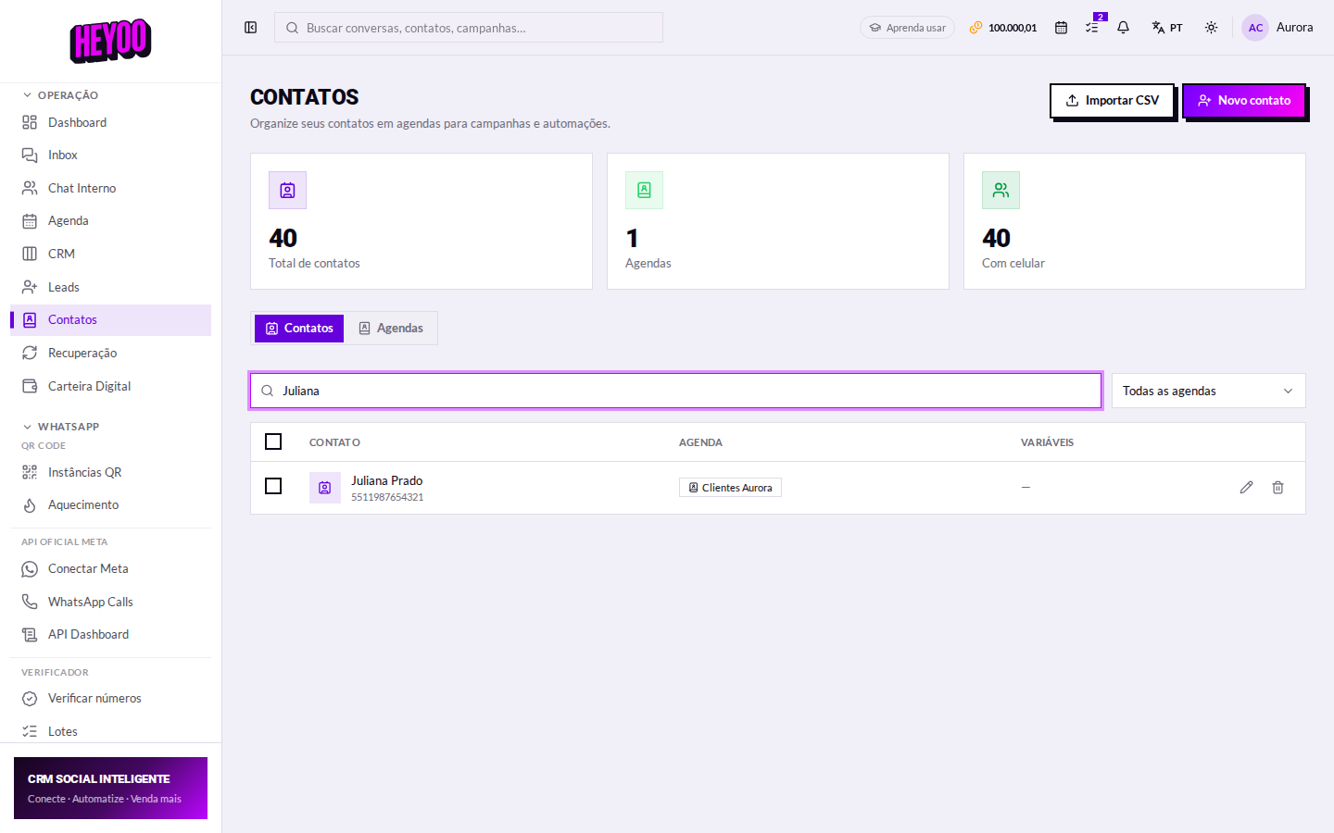Click the Clientes Aurora agenda tag
The width and height of the screenshot is (1334, 833).
730,488
